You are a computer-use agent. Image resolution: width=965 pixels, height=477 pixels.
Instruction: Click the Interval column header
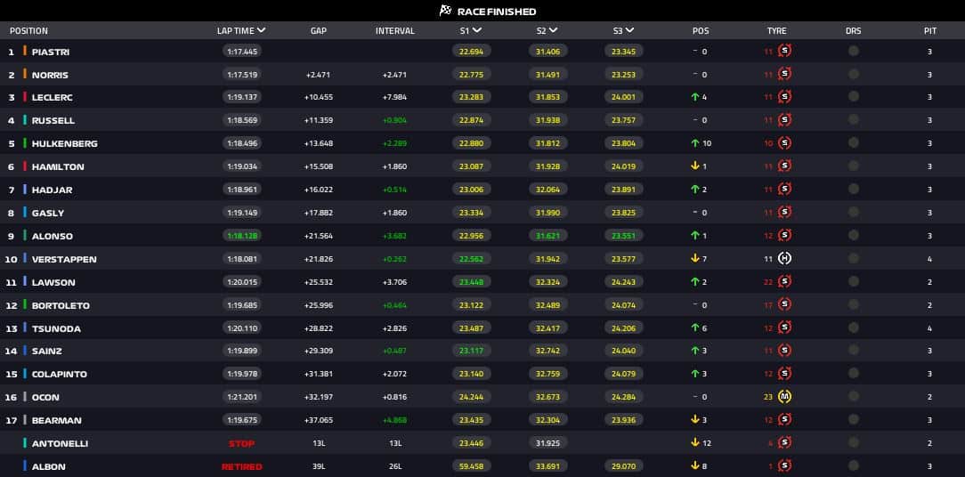coord(395,31)
